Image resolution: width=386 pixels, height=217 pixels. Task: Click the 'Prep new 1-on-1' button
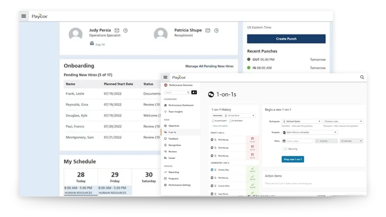pos(293,159)
